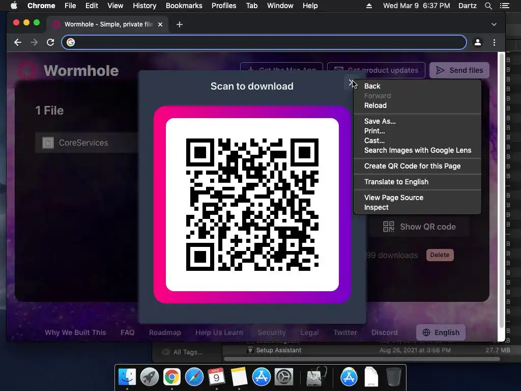The height and width of the screenshot is (391, 521).
Task: Open the Roadmap footer link
Action: click(165, 332)
